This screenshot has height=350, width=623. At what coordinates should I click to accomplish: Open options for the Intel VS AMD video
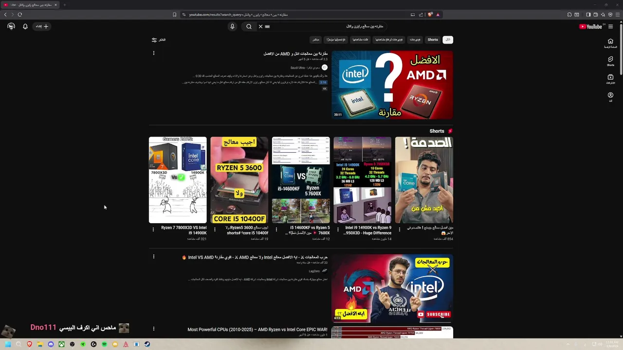[154, 256]
